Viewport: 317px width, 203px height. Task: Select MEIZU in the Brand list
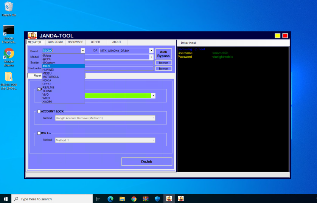coord(63,73)
